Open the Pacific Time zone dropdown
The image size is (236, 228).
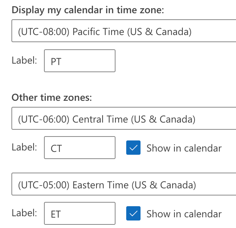(x=123, y=32)
